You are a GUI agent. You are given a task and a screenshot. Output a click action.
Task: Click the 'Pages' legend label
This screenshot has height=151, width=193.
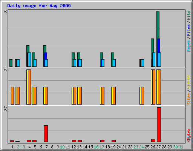pos(188,46)
